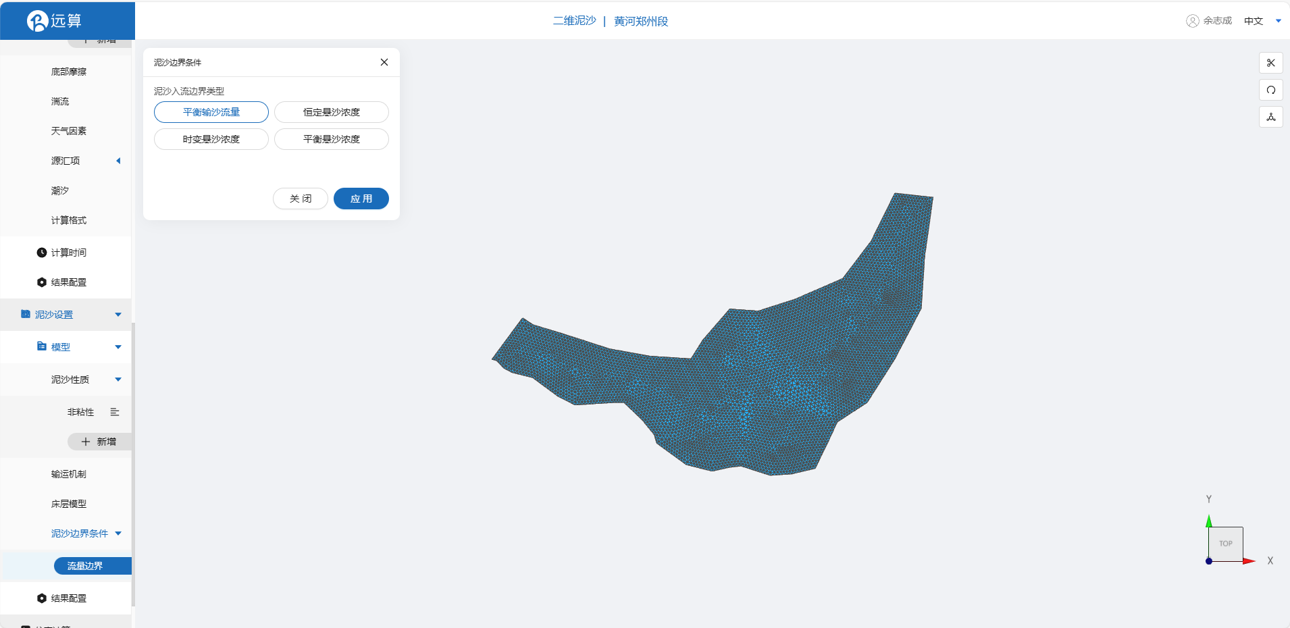The height and width of the screenshot is (628, 1290).
Task: Open the list icon next to 非粘性
Action: tap(115, 412)
